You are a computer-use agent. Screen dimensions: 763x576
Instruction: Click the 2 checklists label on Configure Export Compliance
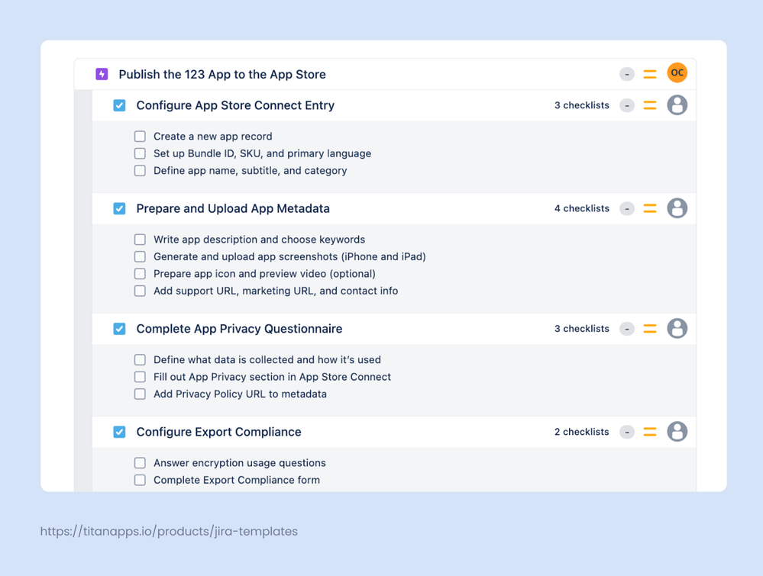click(x=581, y=432)
